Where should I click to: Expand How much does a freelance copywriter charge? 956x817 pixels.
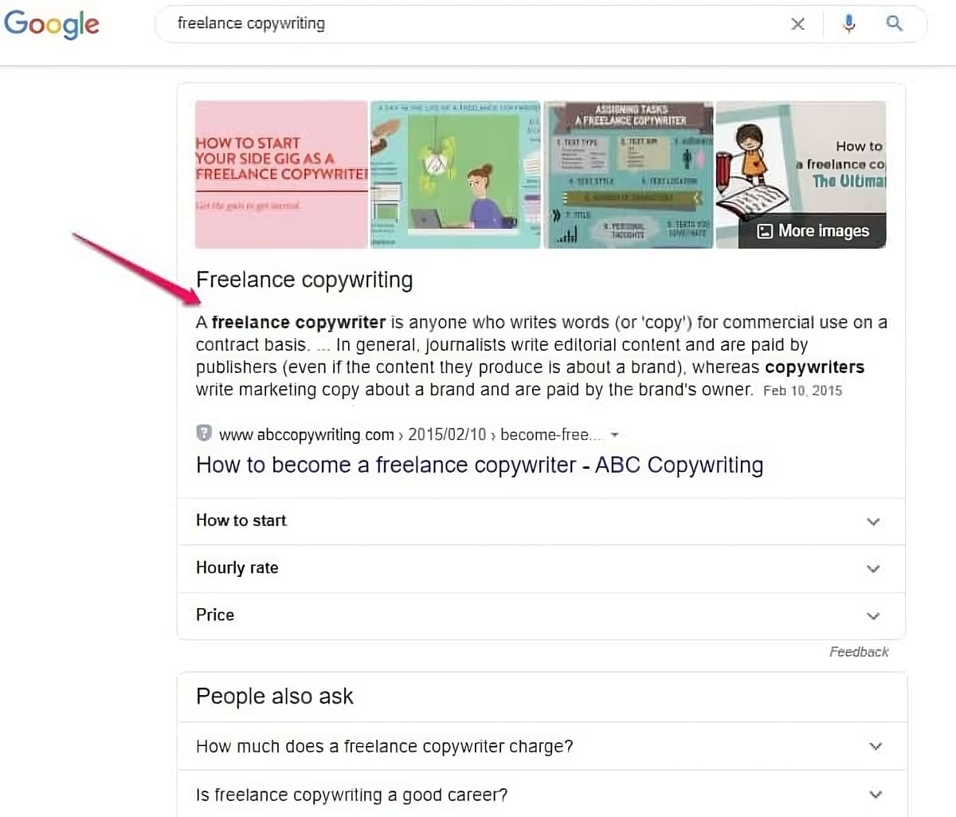tap(541, 747)
